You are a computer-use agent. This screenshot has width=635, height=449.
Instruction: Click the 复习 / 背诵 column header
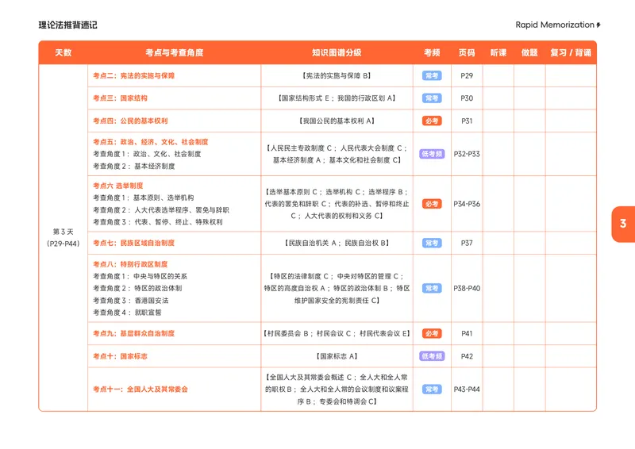coord(571,52)
